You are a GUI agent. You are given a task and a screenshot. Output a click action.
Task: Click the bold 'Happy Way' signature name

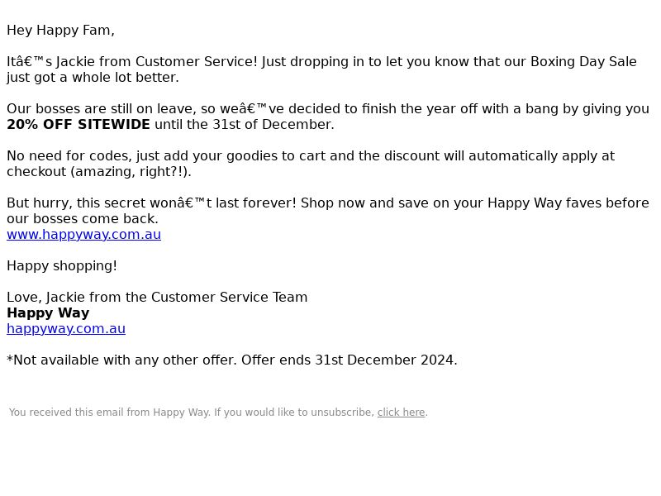(48, 313)
